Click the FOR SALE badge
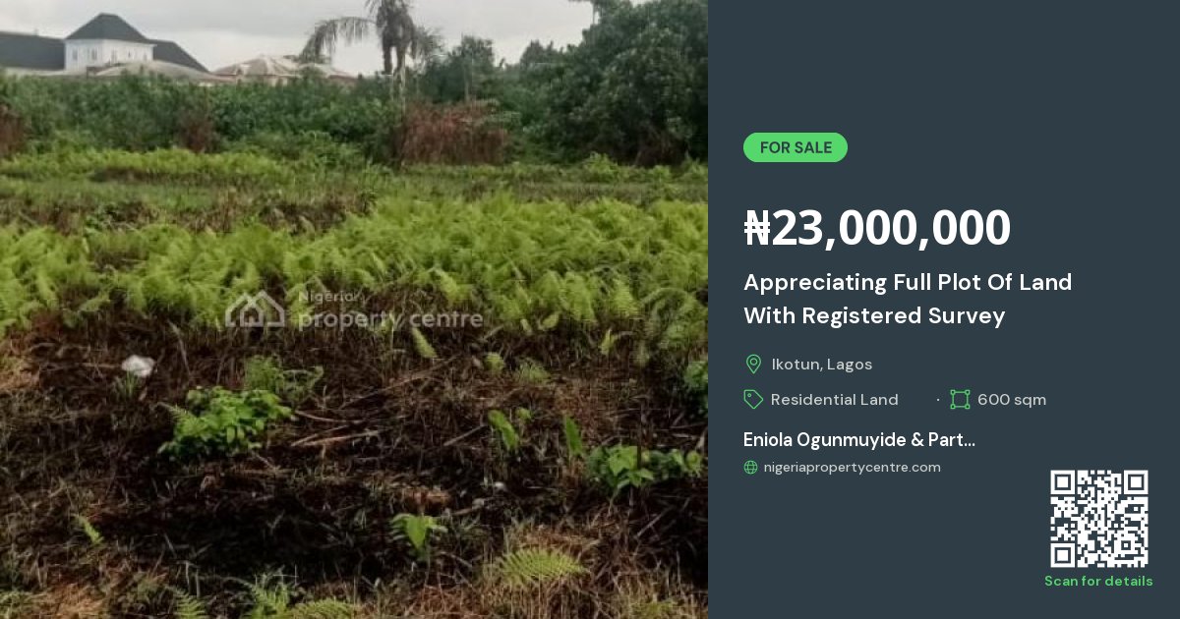1180x619 pixels. [796, 147]
